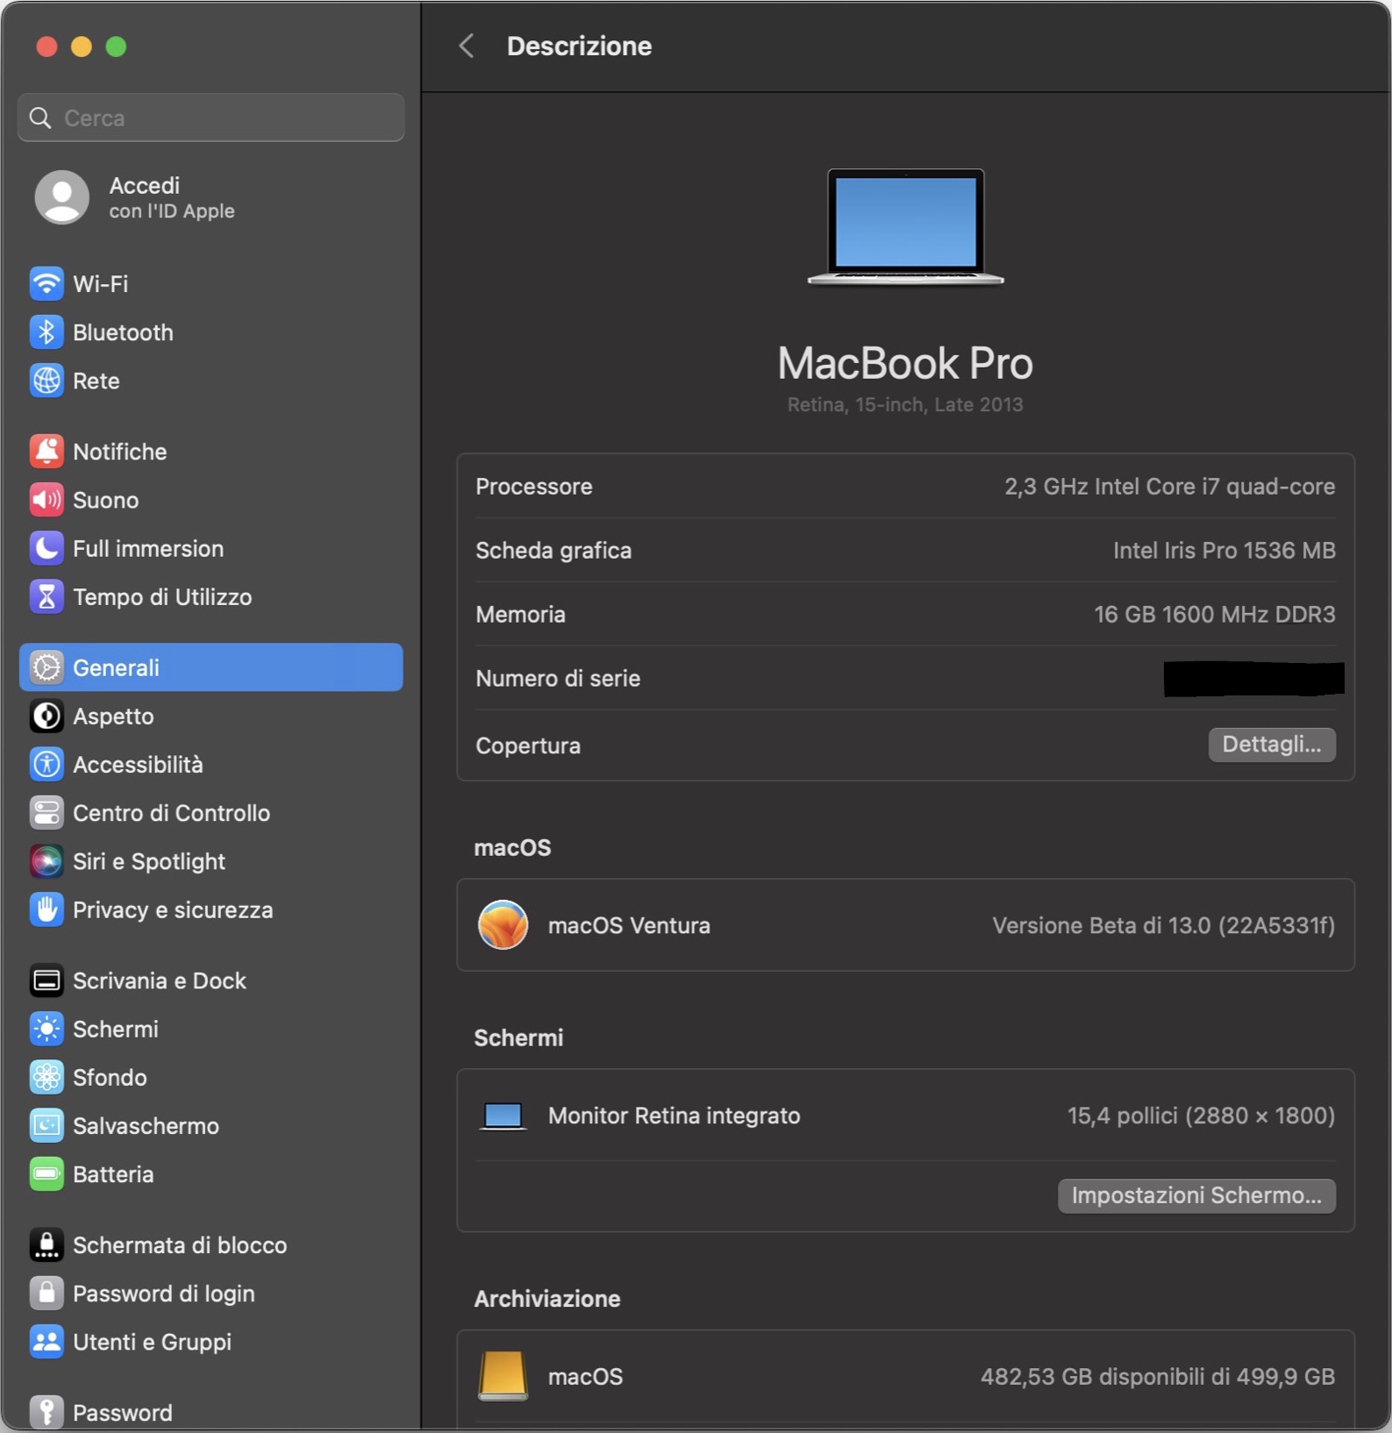Image resolution: width=1392 pixels, height=1433 pixels.
Task: Open Siri e Spotlight settings
Action: coord(211,861)
